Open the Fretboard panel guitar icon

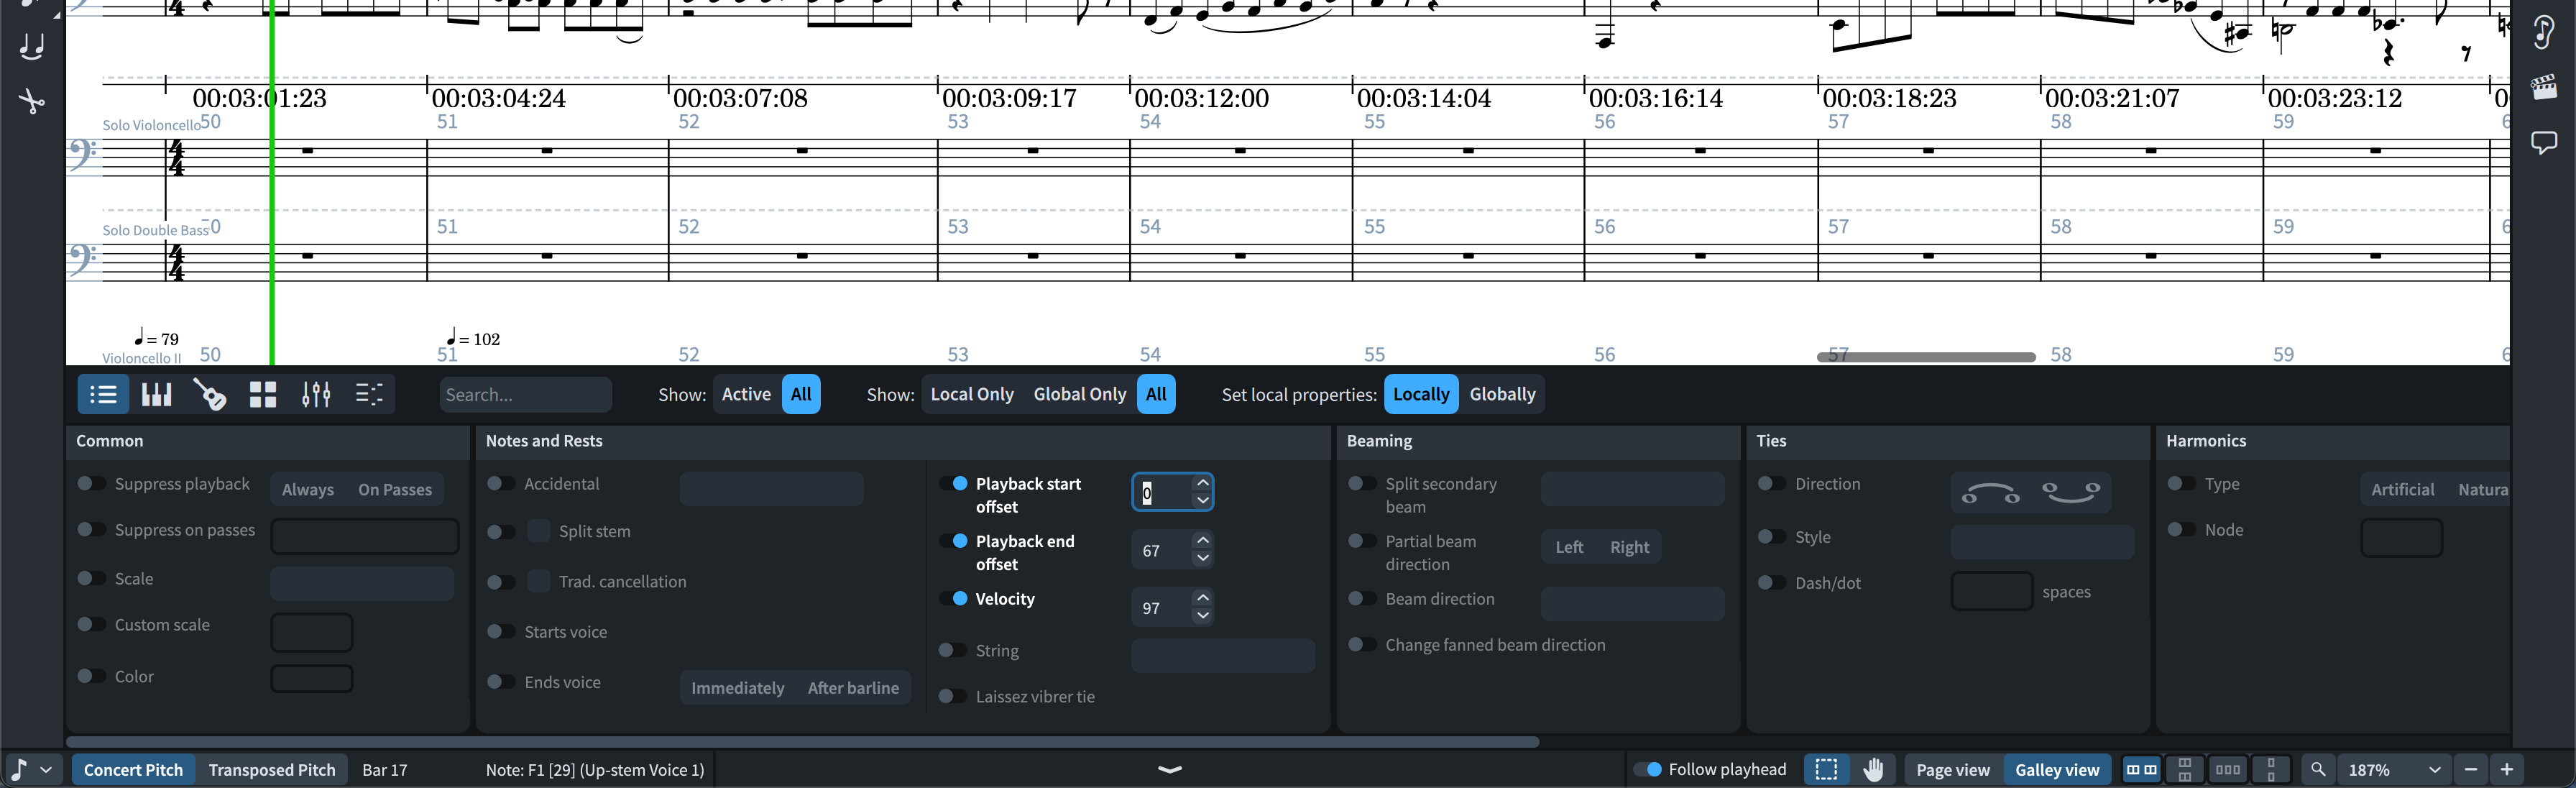pyautogui.click(x=210, y=395)
